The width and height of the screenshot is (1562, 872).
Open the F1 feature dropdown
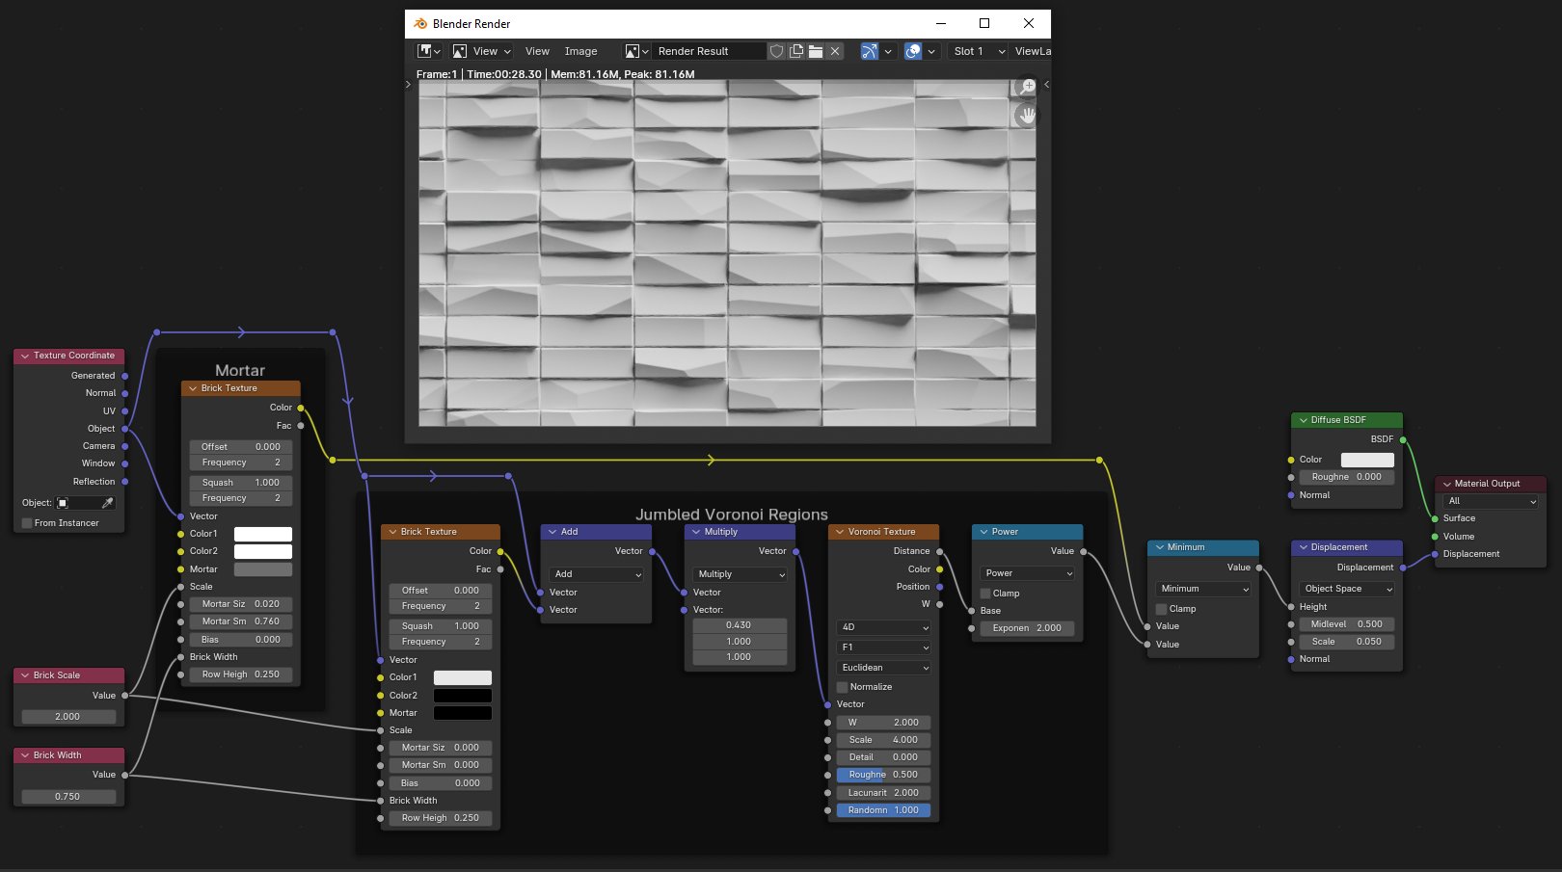click(883, 647)
